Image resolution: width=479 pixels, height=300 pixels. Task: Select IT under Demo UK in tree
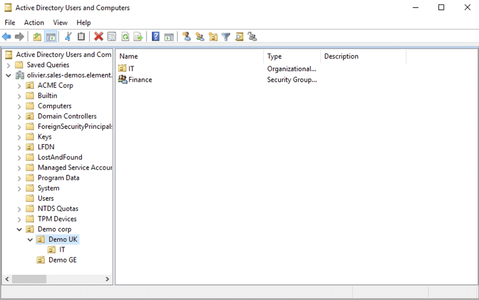point(62,250)
